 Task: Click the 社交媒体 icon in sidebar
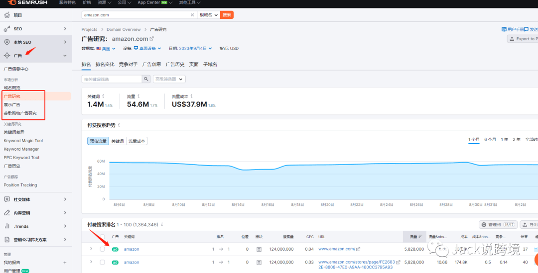[7, 199]
